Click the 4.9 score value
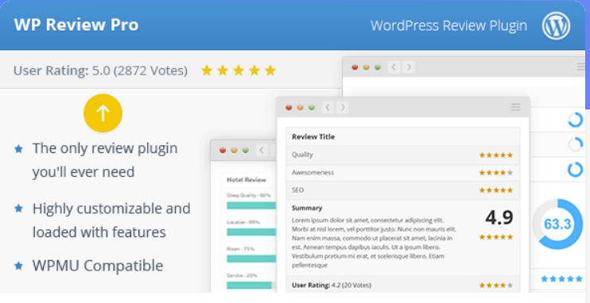This screenshot has height=303, width=590. click(x=499, y=217)
